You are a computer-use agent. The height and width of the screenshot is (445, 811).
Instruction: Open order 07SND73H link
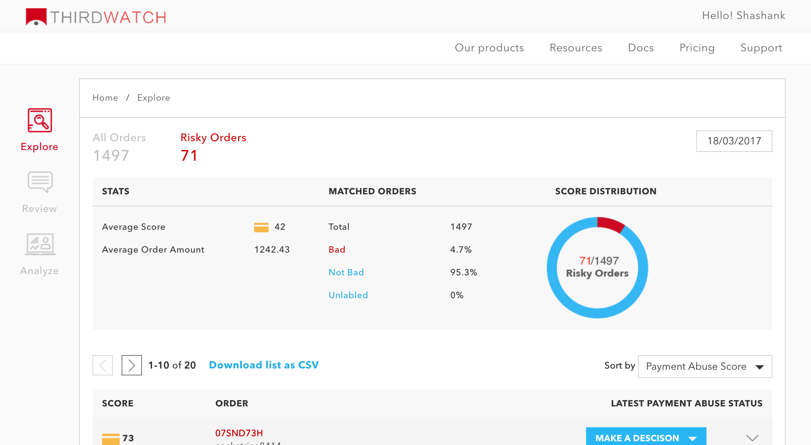239,433
